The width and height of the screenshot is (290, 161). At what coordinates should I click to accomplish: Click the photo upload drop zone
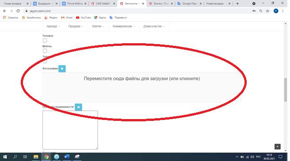[x=142, y=87]
